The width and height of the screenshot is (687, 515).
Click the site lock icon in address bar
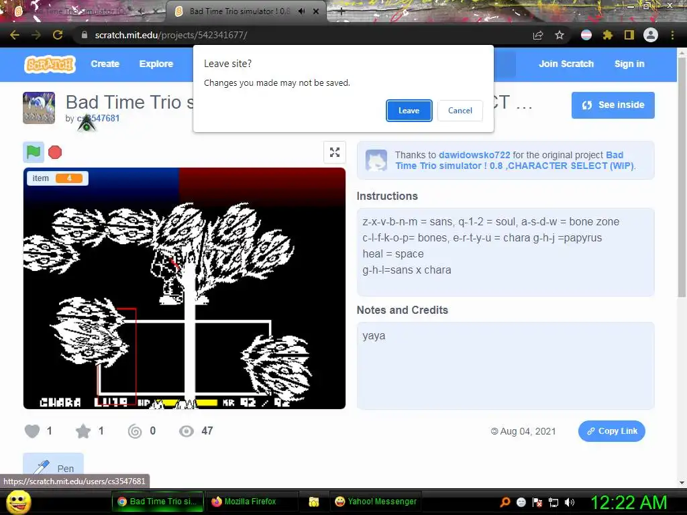click(x=85, y=35)
